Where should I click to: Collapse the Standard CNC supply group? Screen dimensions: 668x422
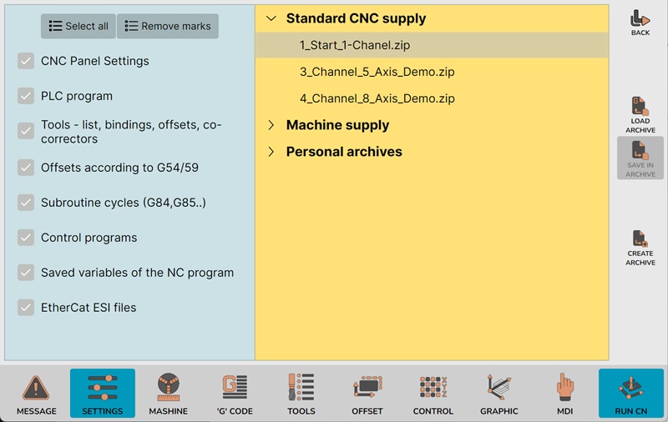click(x=271, y=18)
